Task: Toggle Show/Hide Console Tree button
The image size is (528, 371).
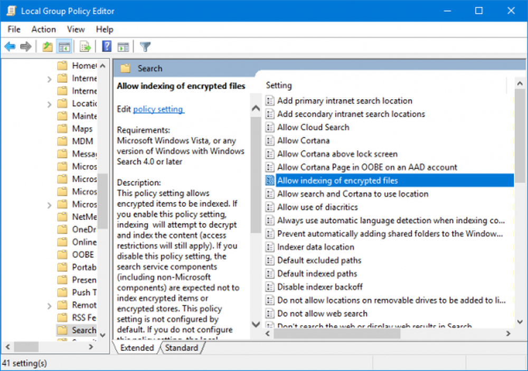Action: (x=64, y=47)
